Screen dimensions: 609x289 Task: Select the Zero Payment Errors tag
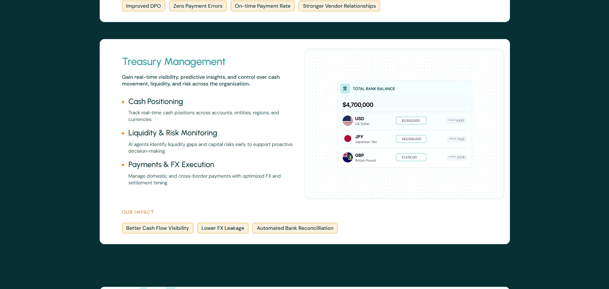(x=198, y=6)
